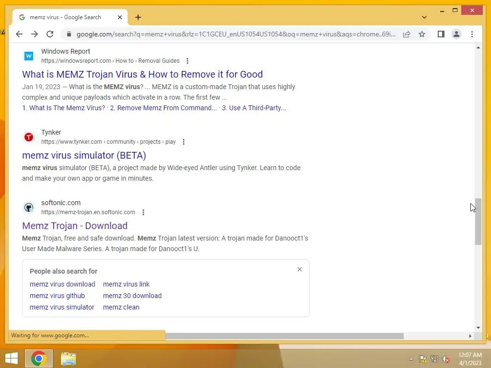The width and height of the screenshot is (491, 368).
Task: Share this page using the share icon
Action: click(407, 34)
